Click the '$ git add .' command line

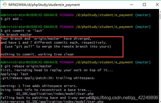pyautogui.click(x=11, y=19)
